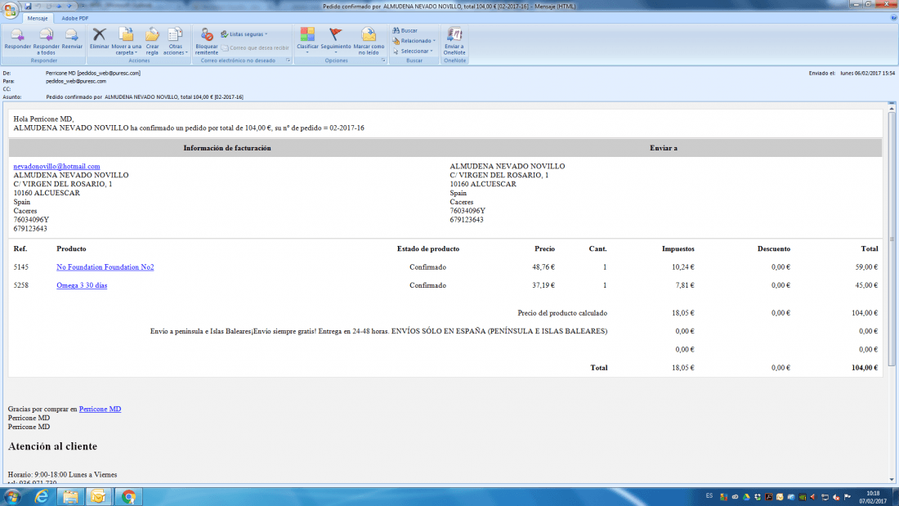
Task: Open Seguimiento flag menu
Action: (335, 41)
